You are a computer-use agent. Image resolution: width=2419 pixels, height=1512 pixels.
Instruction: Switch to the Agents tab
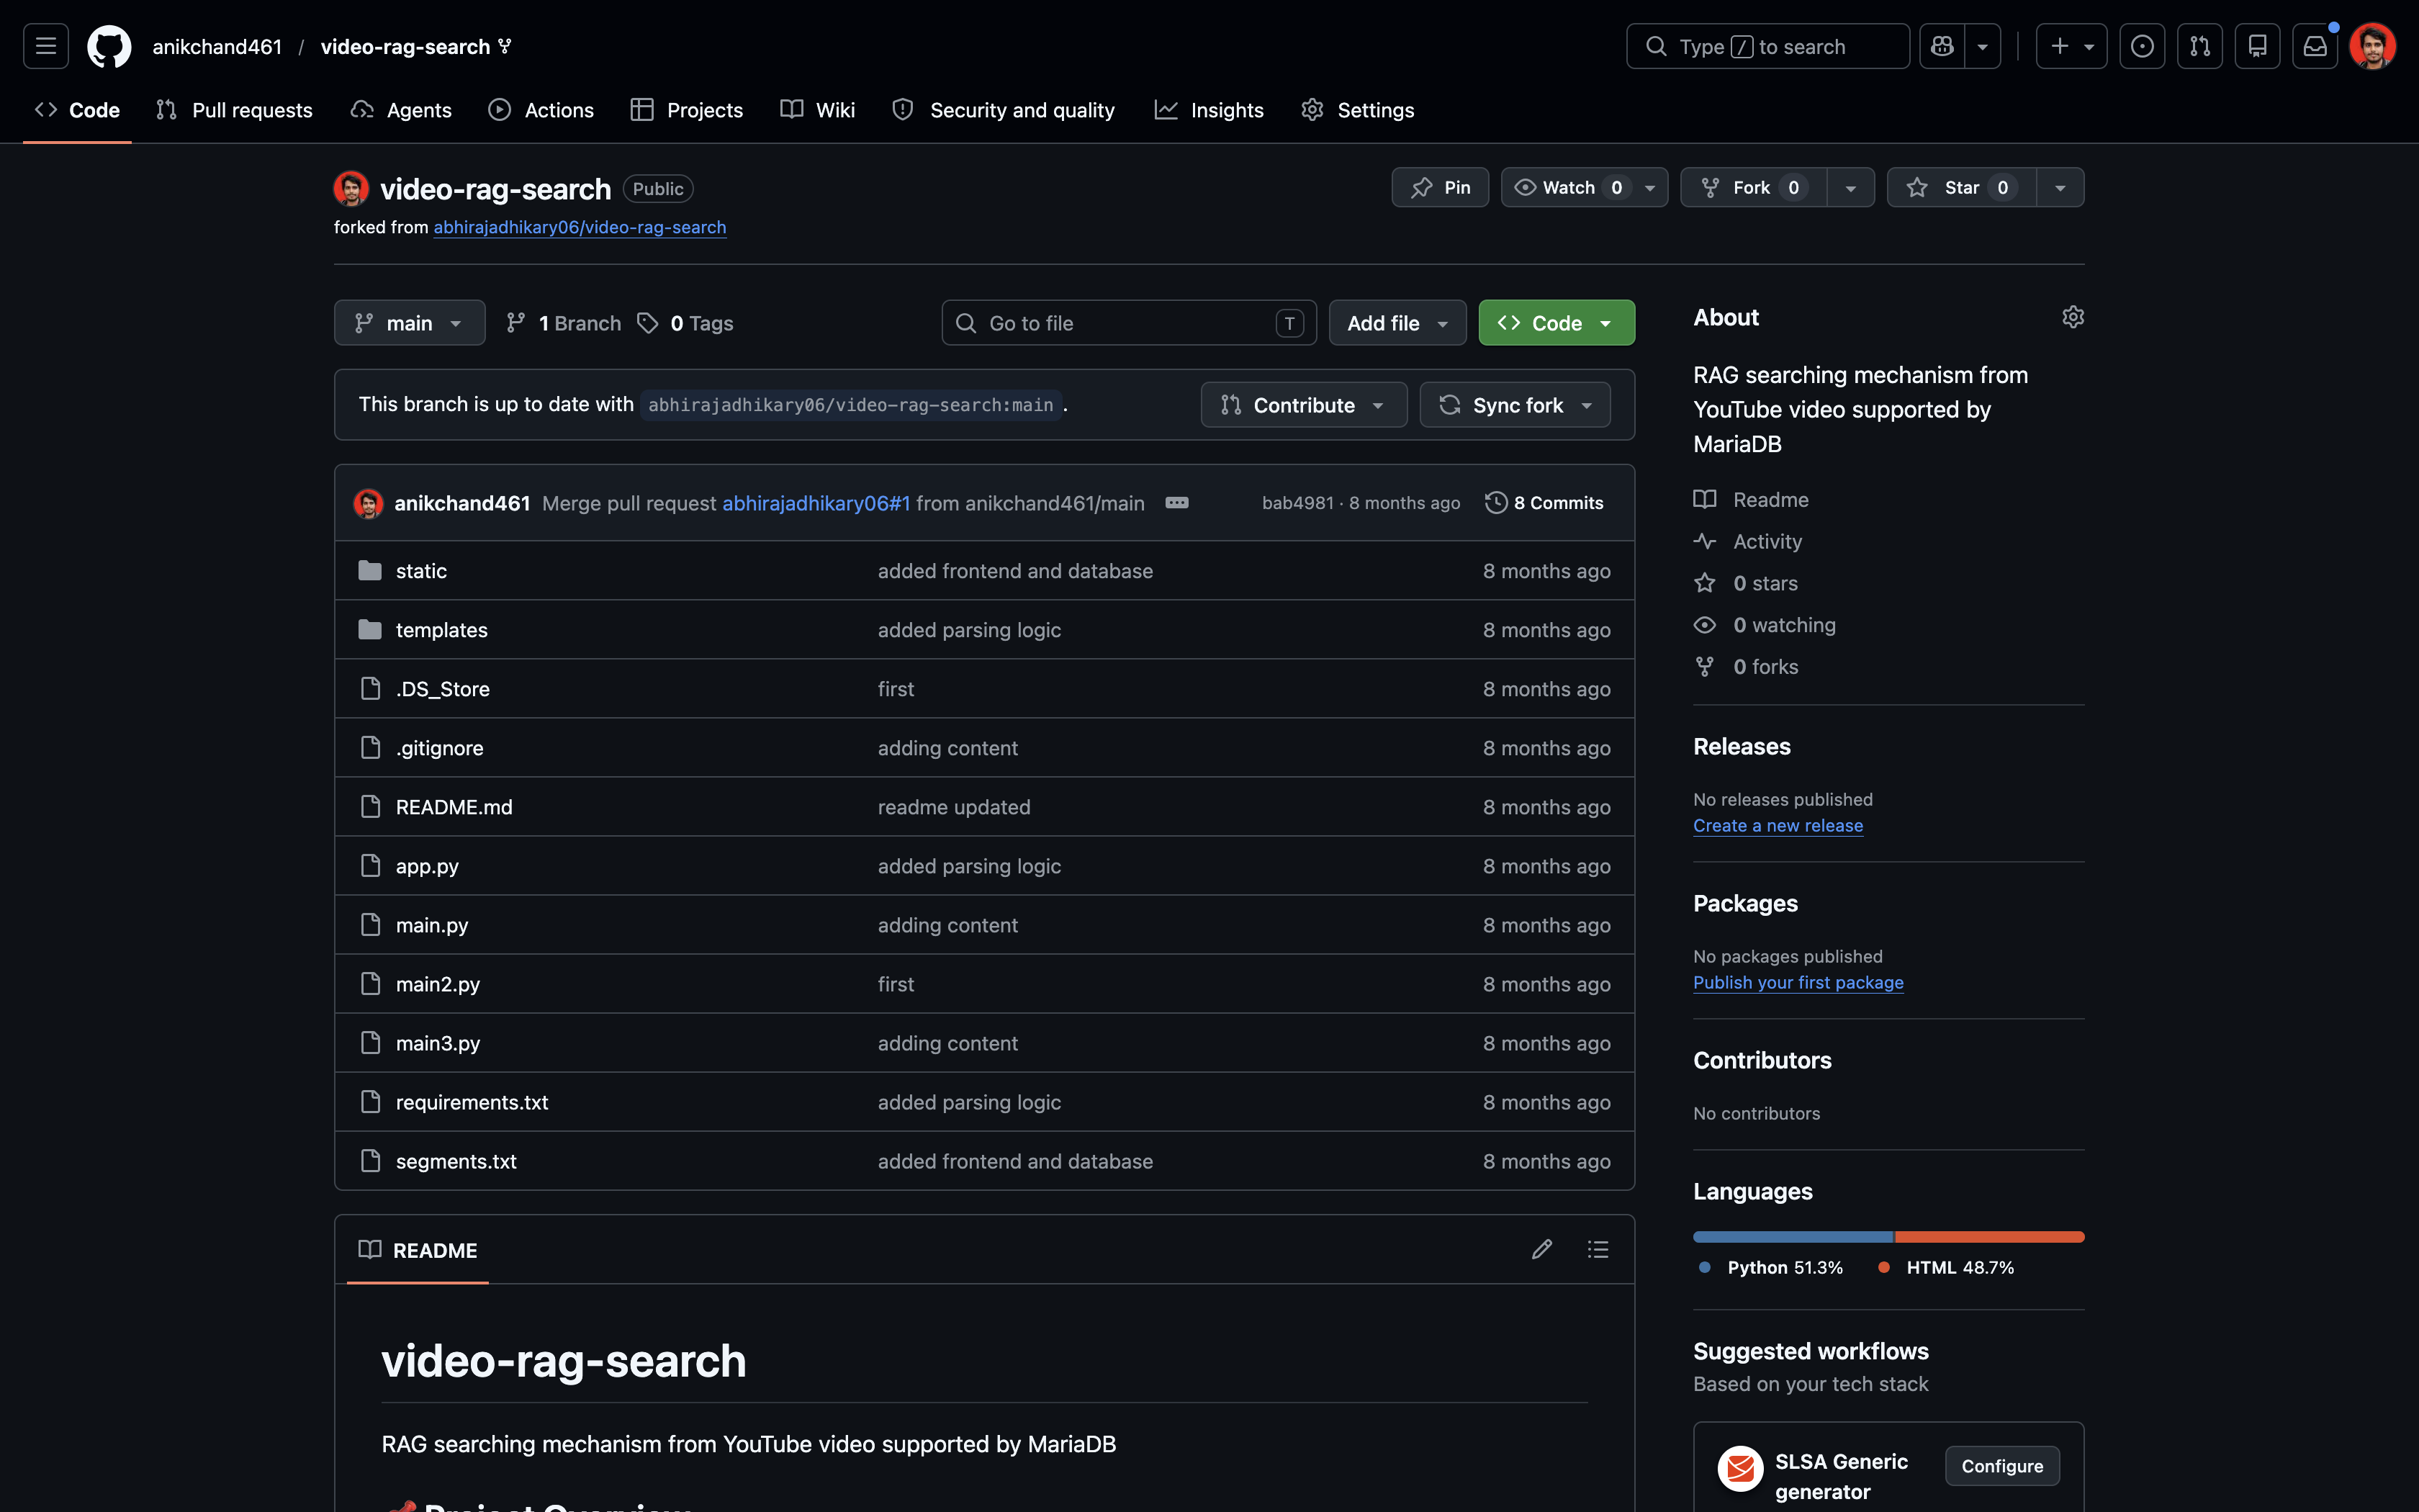tap(401, 110)
